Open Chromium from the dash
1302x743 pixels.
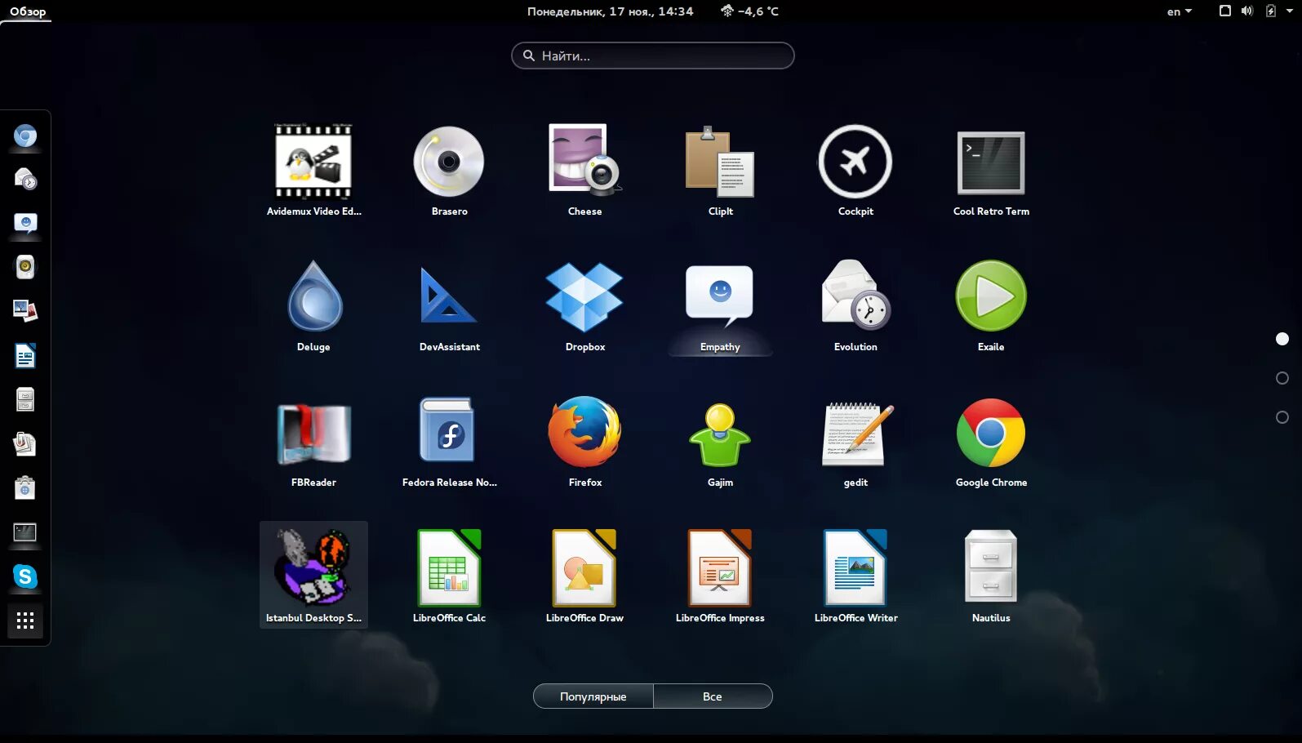pyautogui.click(x=25, y=136)
